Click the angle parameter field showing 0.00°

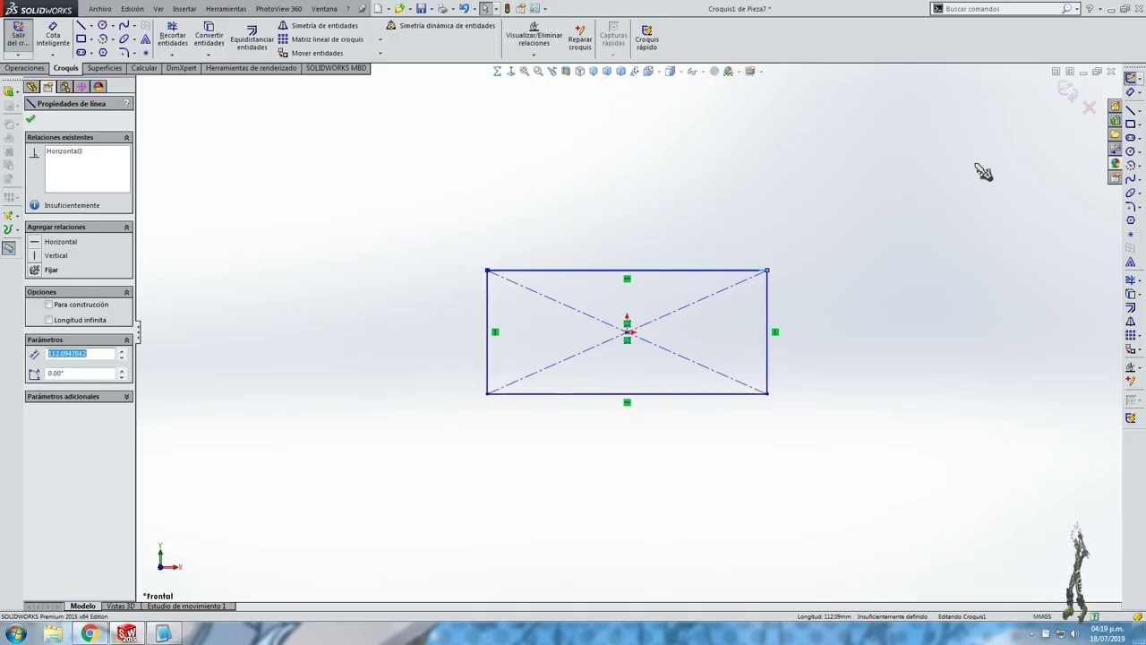[x=81, y=374]
